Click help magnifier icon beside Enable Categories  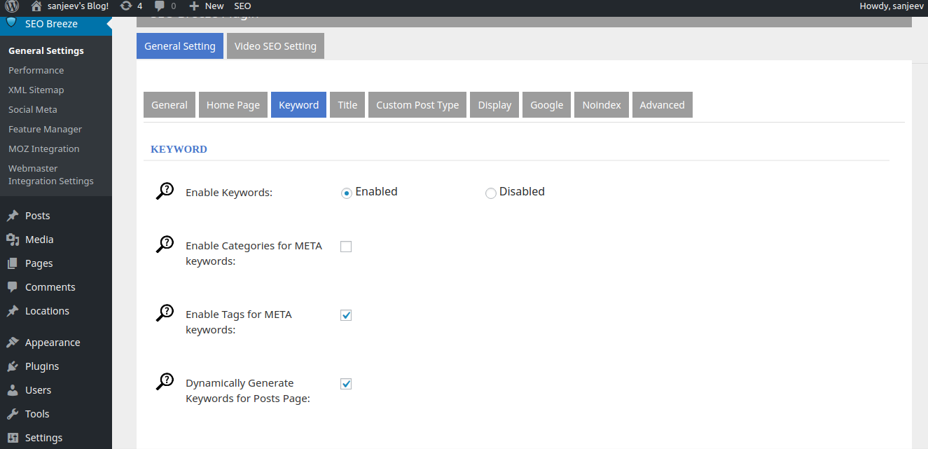(165, 244)
